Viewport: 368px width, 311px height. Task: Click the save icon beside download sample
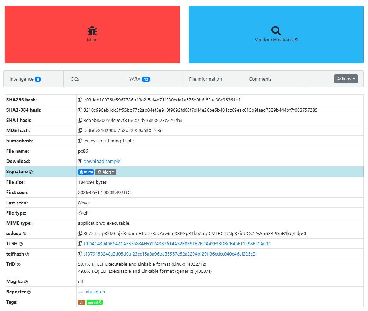[80, 161]
